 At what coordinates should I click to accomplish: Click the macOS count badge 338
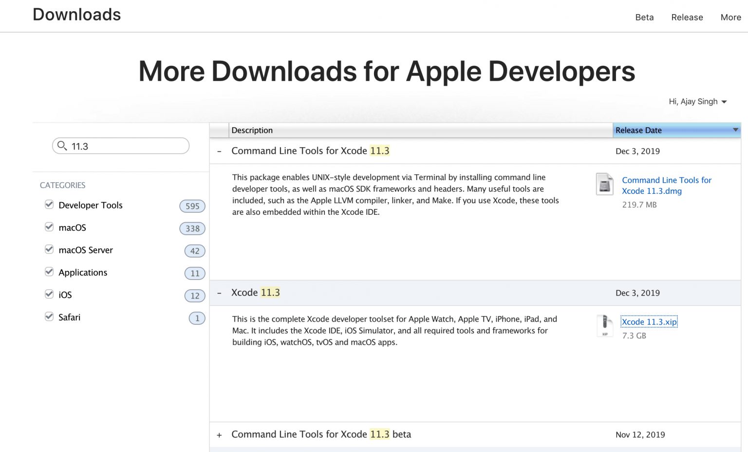(192, 228)
